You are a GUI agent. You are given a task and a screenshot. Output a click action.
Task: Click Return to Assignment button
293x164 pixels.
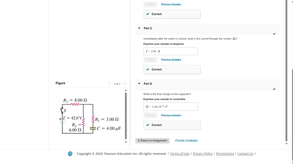(x=152, y=141)
